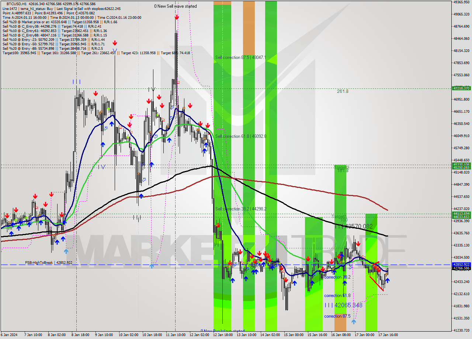Click the green 44113.694 price tag

click(x=461, y=214)
